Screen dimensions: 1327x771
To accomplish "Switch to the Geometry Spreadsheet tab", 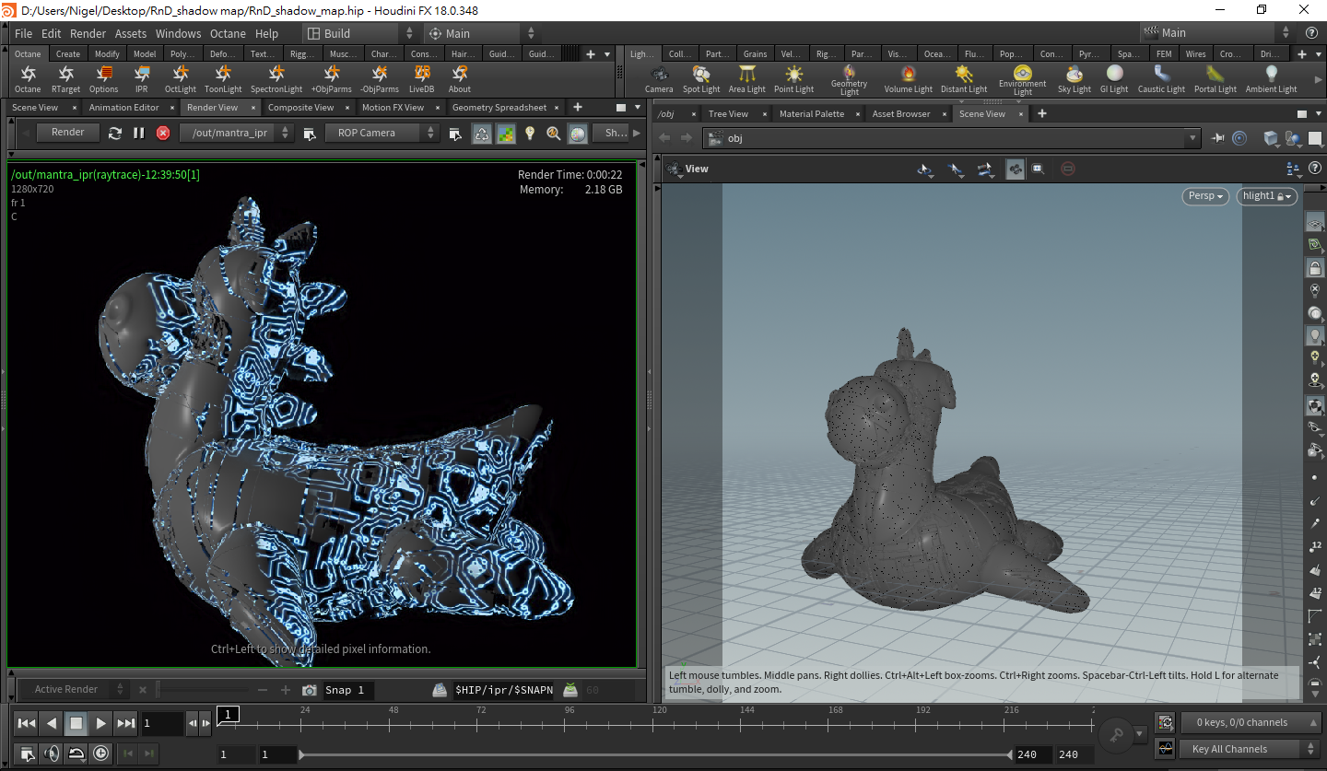I will 499,108.
